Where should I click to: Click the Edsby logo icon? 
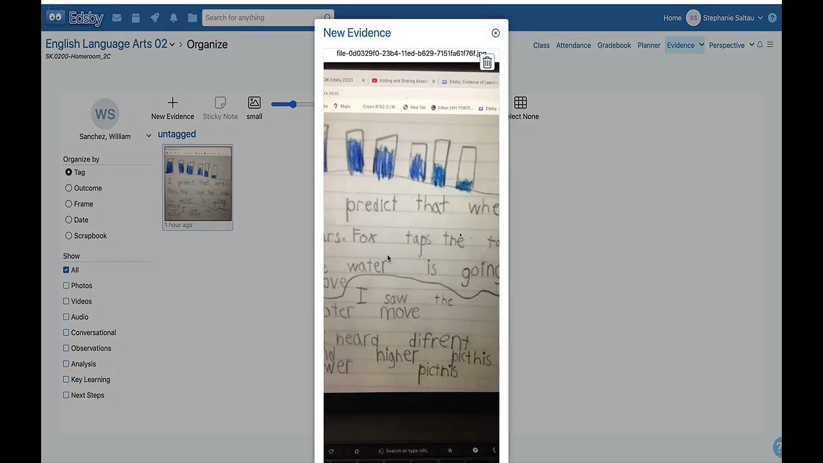(75, 18)
